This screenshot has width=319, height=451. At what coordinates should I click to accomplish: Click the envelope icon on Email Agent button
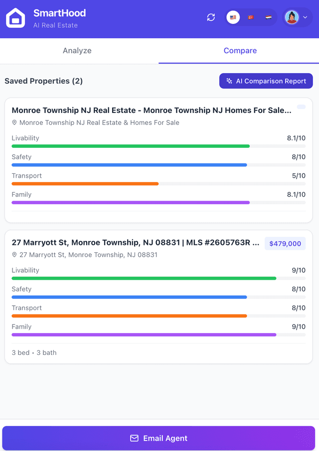135,438
